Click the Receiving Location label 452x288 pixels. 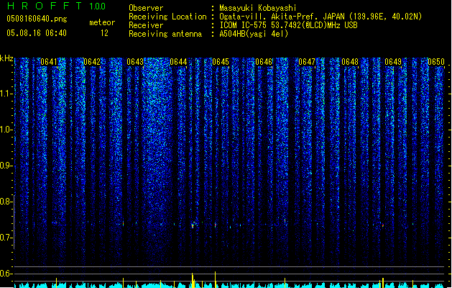[167, 17]
